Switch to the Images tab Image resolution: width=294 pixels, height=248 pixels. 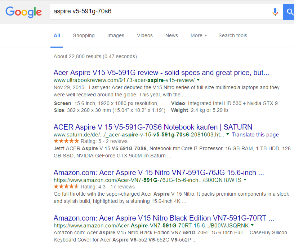116,35
